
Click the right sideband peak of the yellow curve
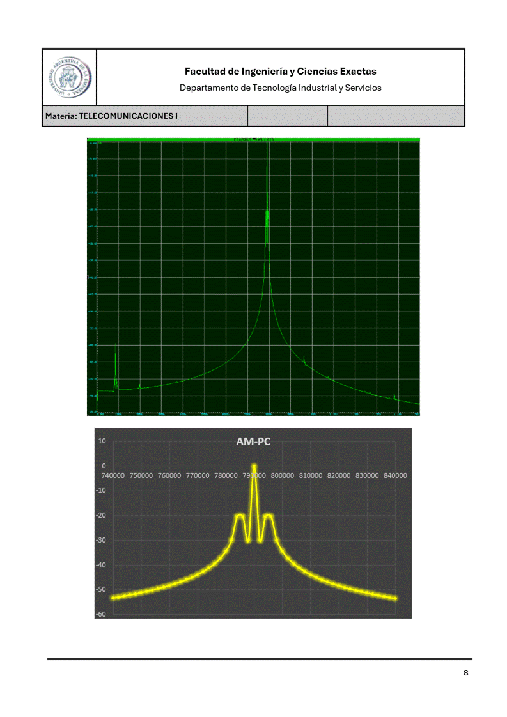(269, 515)
